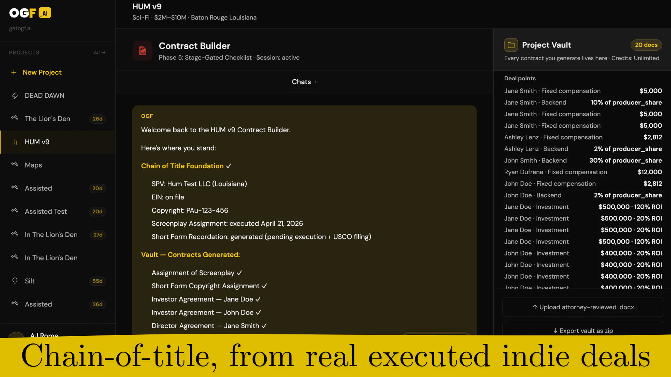
Task: Open the Silt project
Action: point(58,281)
